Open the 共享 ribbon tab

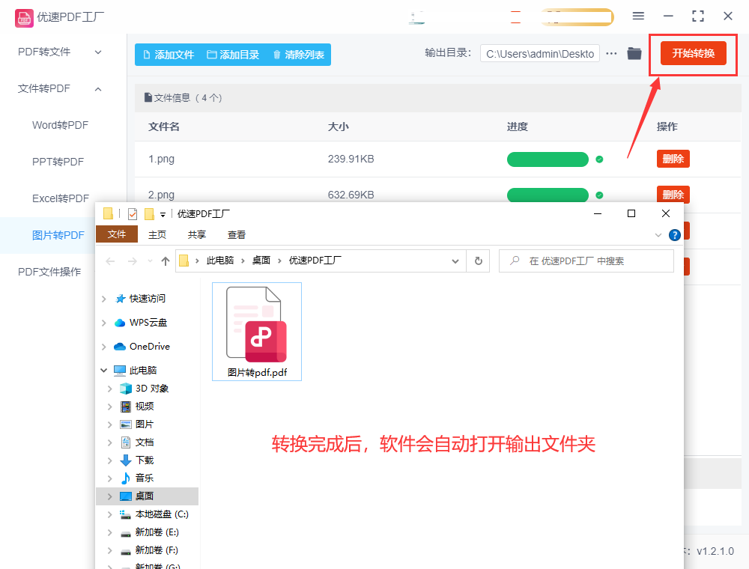[197, 235]
